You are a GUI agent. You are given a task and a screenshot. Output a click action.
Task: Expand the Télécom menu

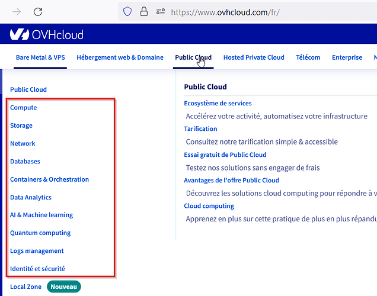308,57
